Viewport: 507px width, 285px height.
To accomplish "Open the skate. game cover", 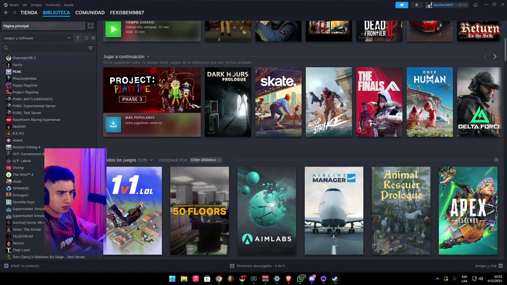I will tap(278, 102).
